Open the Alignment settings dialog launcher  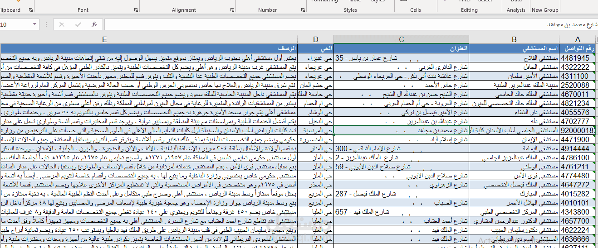click(232, 10)
